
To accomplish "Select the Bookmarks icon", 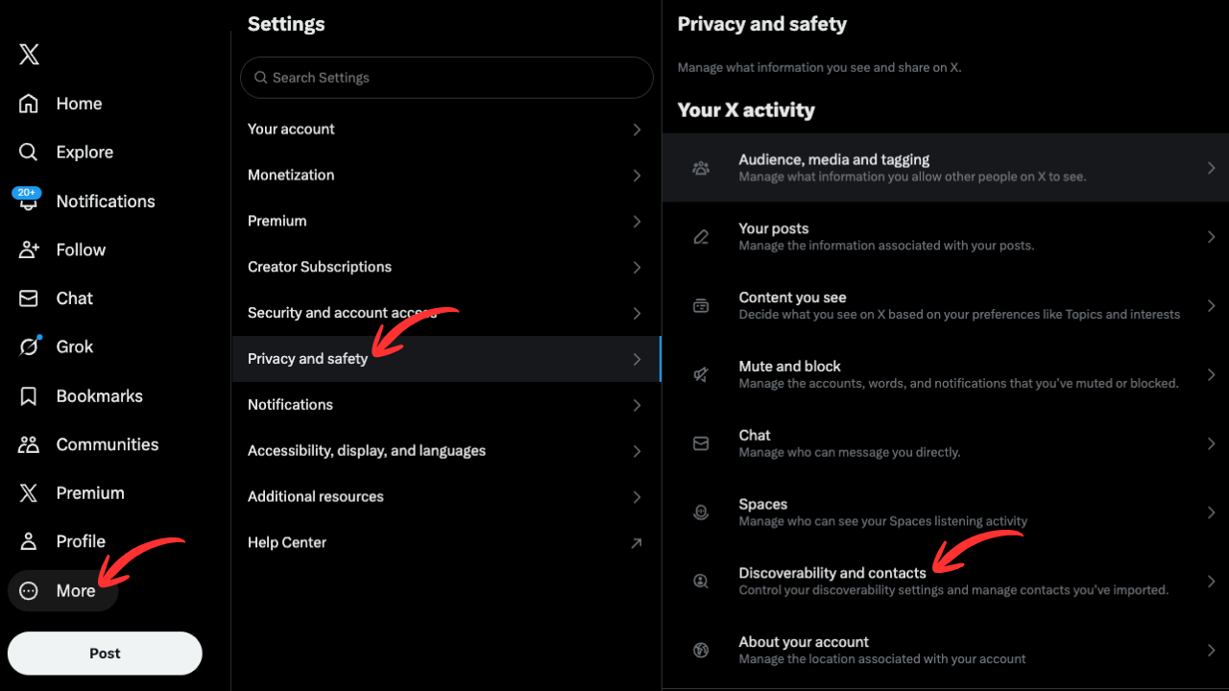I will click(27, 395).
